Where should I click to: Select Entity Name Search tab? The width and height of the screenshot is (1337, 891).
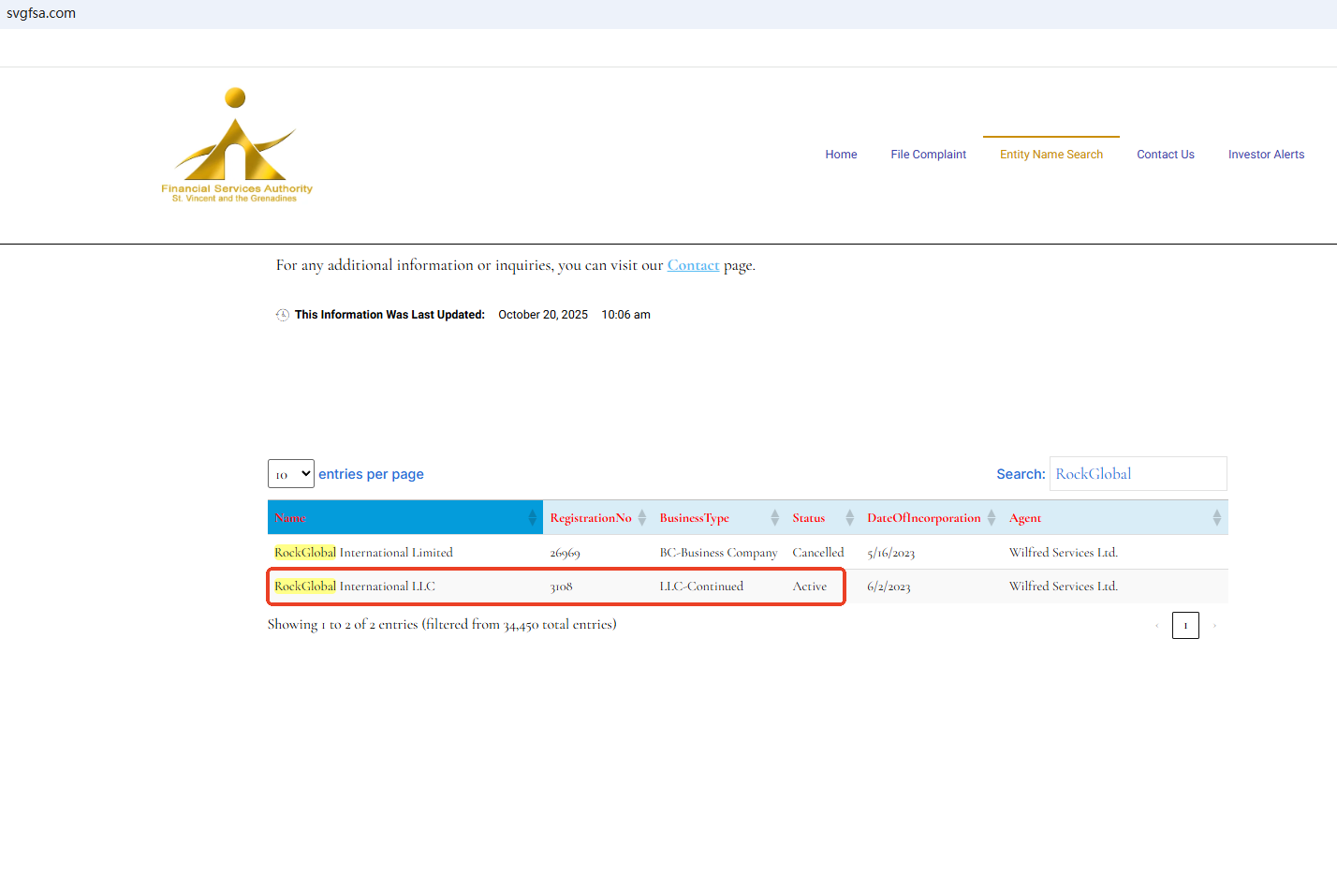pyautogui.click(x=1051, y=155)
